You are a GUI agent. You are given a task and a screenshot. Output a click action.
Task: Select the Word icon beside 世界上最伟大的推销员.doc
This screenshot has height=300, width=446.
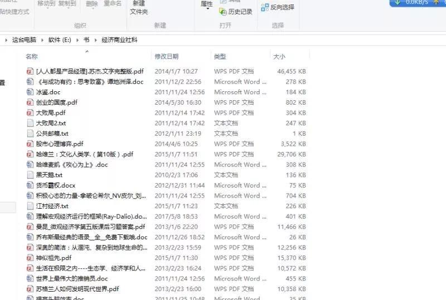(x=30, y=278)
